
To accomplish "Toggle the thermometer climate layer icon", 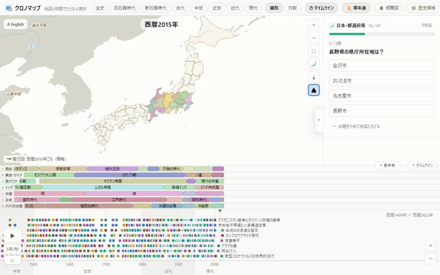I will click(x=313, y=77).
